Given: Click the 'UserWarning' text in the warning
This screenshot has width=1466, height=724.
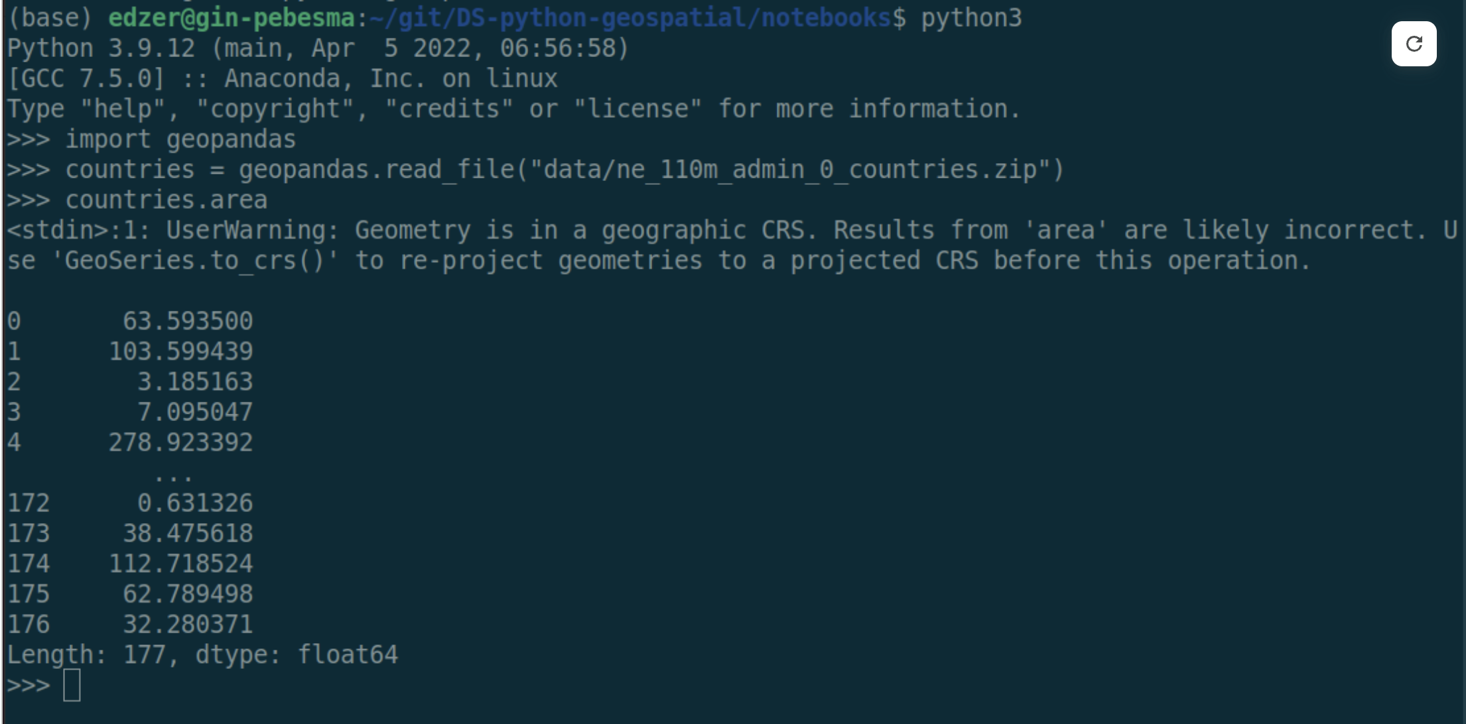Looking at the screenshot, I should [252, 230].
